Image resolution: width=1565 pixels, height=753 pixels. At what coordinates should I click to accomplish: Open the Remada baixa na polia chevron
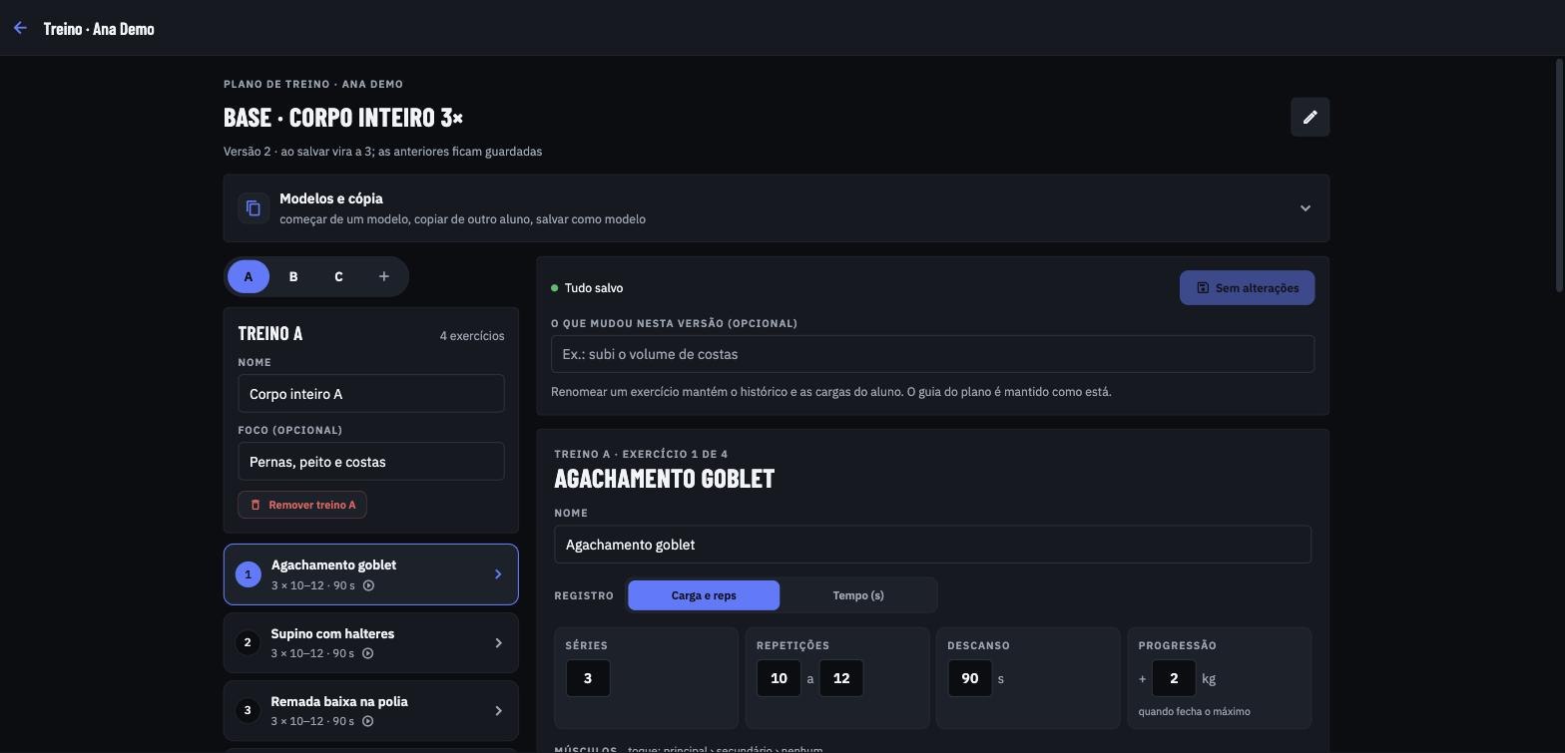pos(498,711)
